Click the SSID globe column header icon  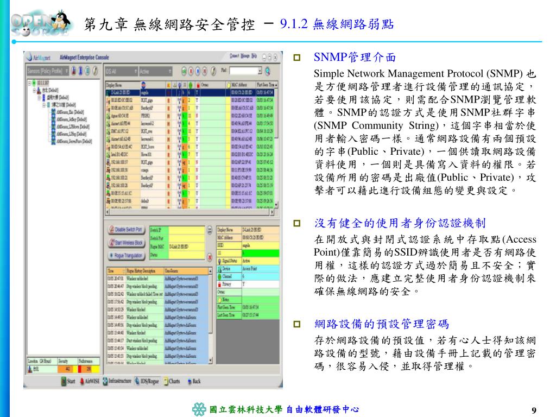click(143, 85)
